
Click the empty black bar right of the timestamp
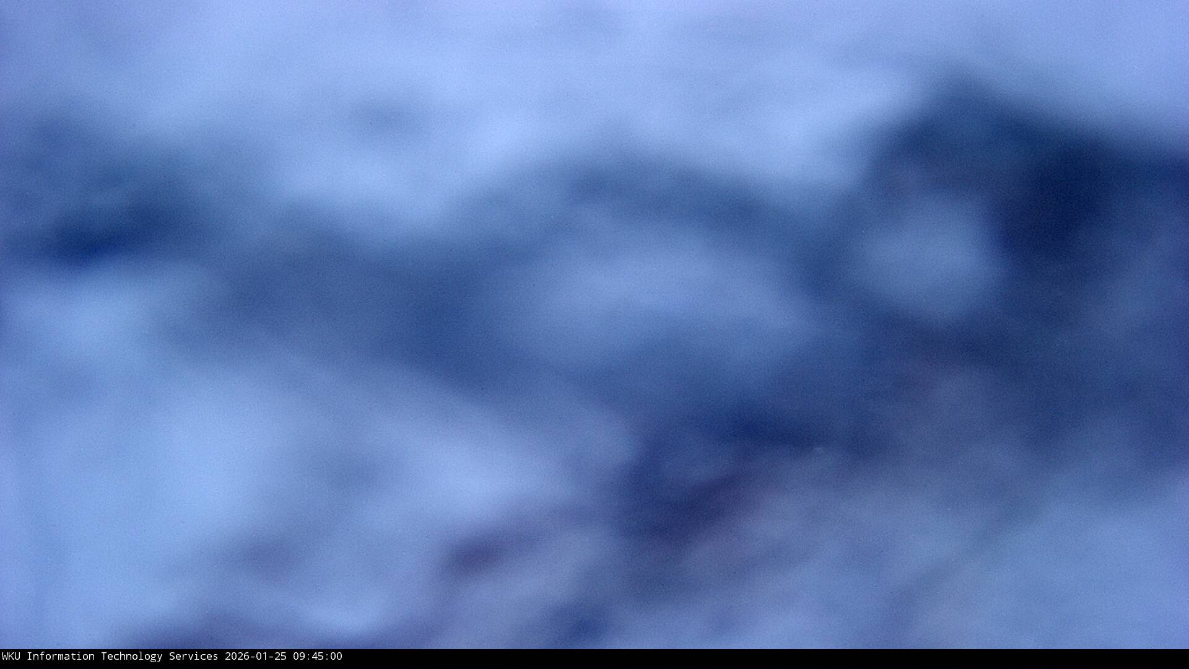(x=743, y=658)
